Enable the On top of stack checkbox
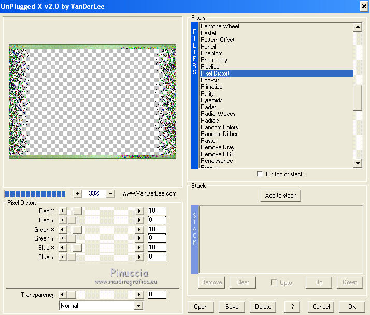This screenshot has height=315, width=370. tap(260, 174)
